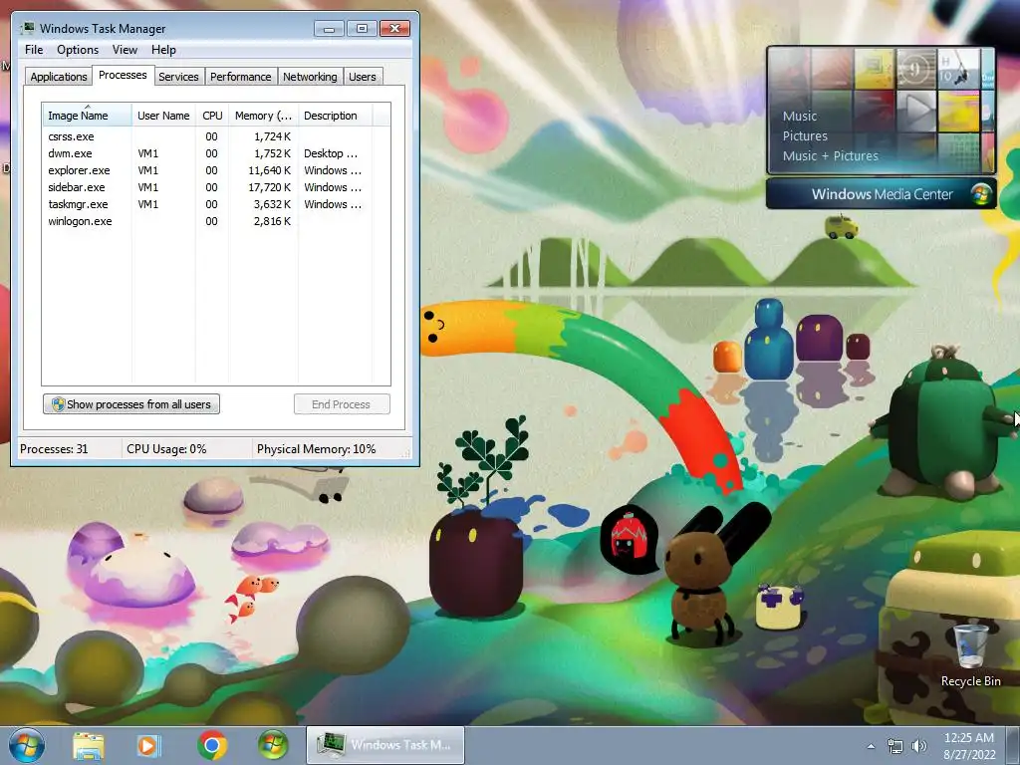Open the Help menu

(x=163, y=50)
